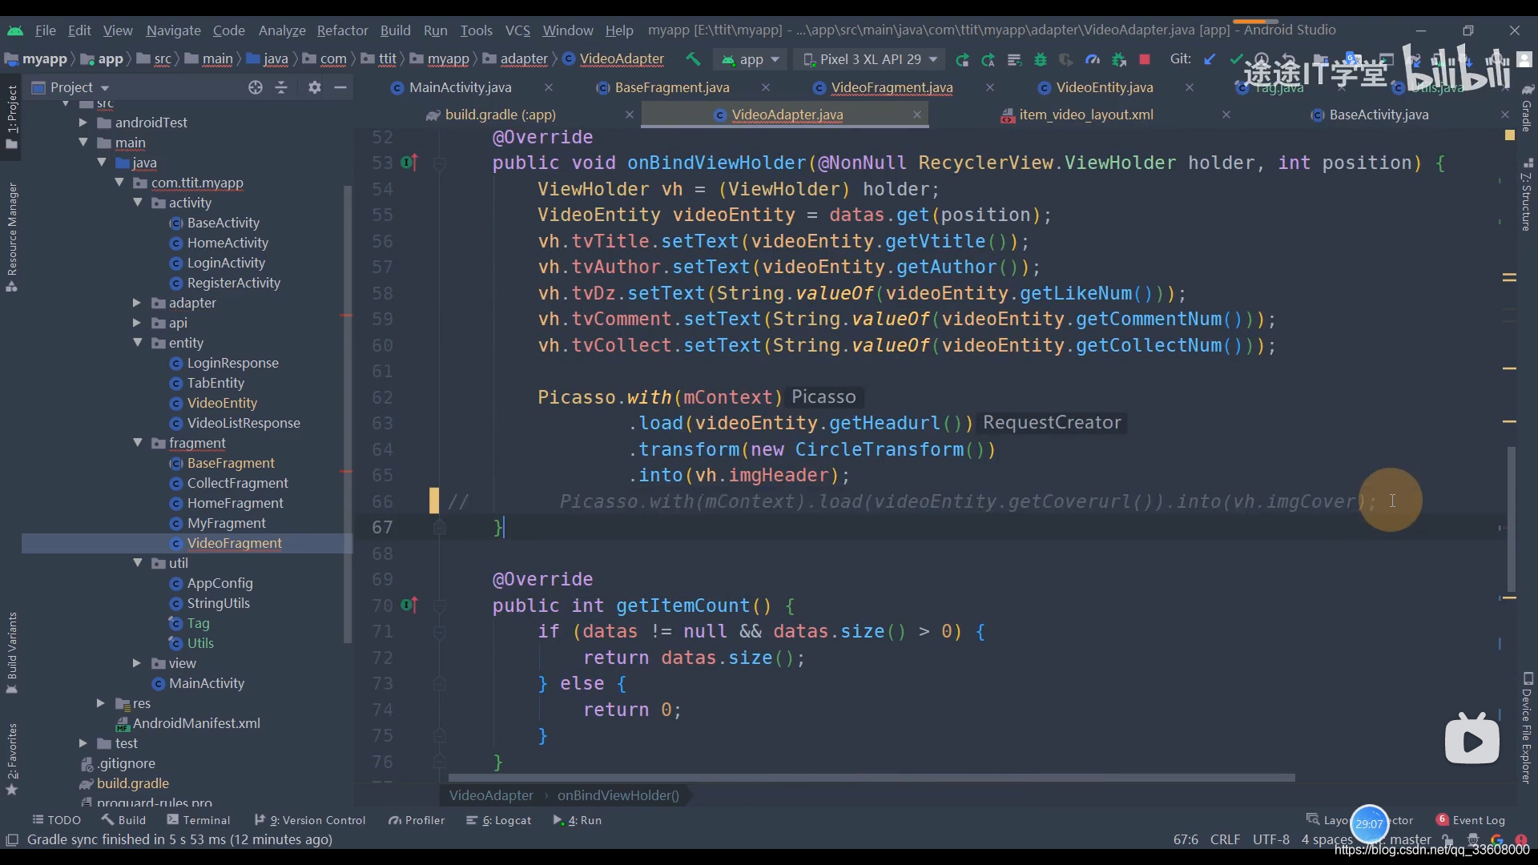
Task: Close the VideoAdapter.java tab
Action: click(917, 115)
